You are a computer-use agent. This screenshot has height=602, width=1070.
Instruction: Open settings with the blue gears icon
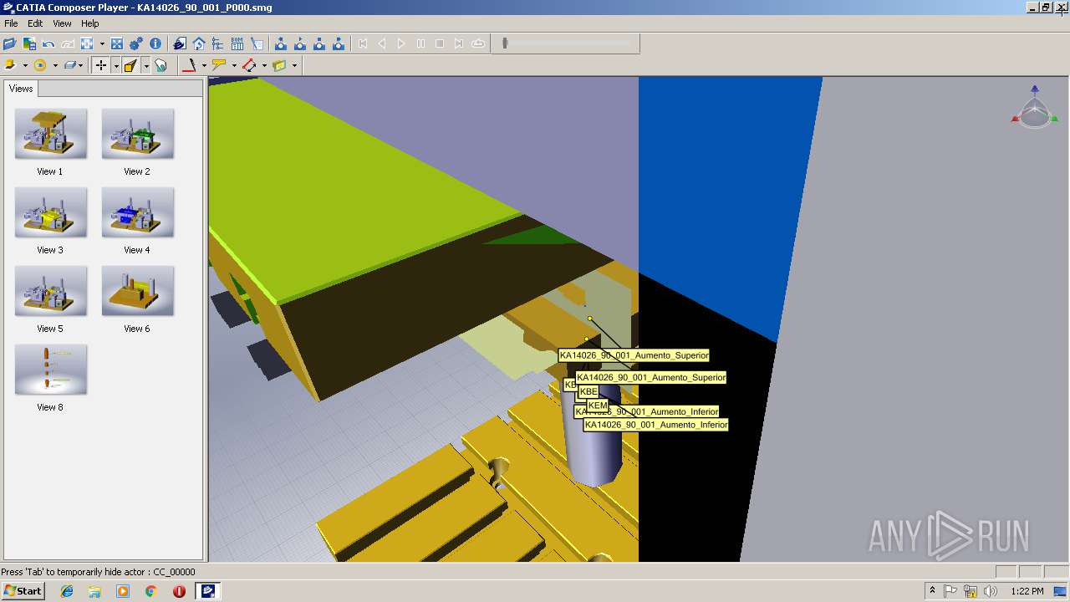pyautogui.click(x=136, y=43)
